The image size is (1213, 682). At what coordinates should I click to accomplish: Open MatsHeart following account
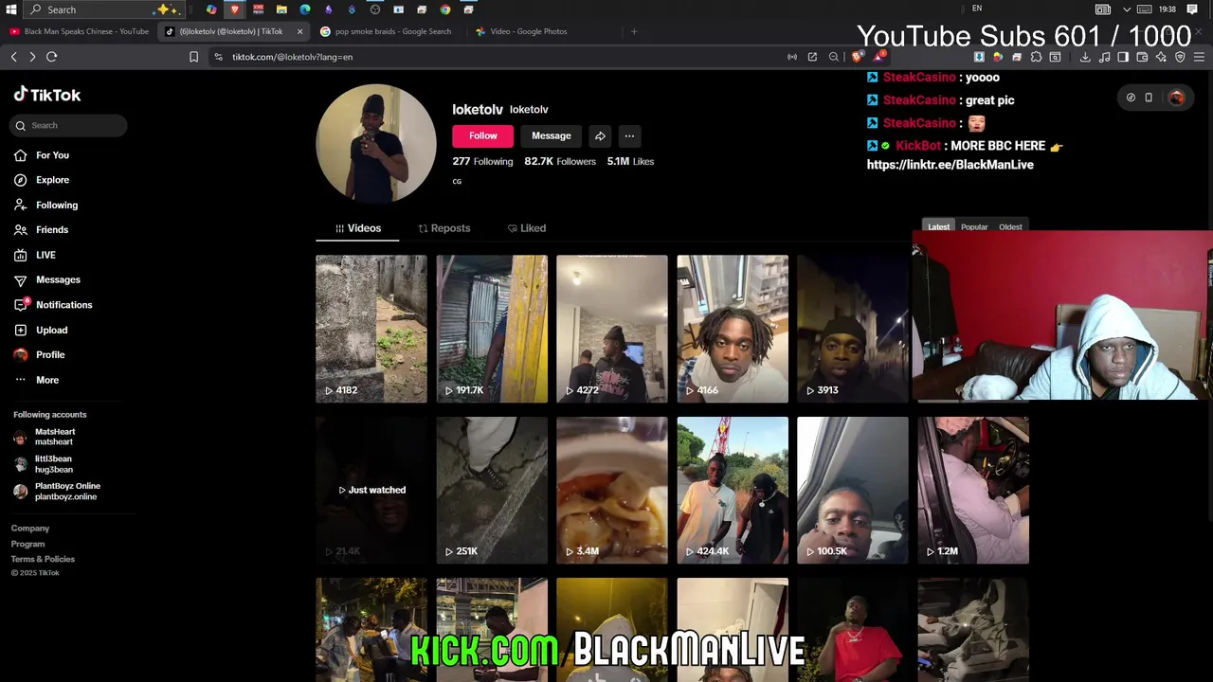pos(45,437)
